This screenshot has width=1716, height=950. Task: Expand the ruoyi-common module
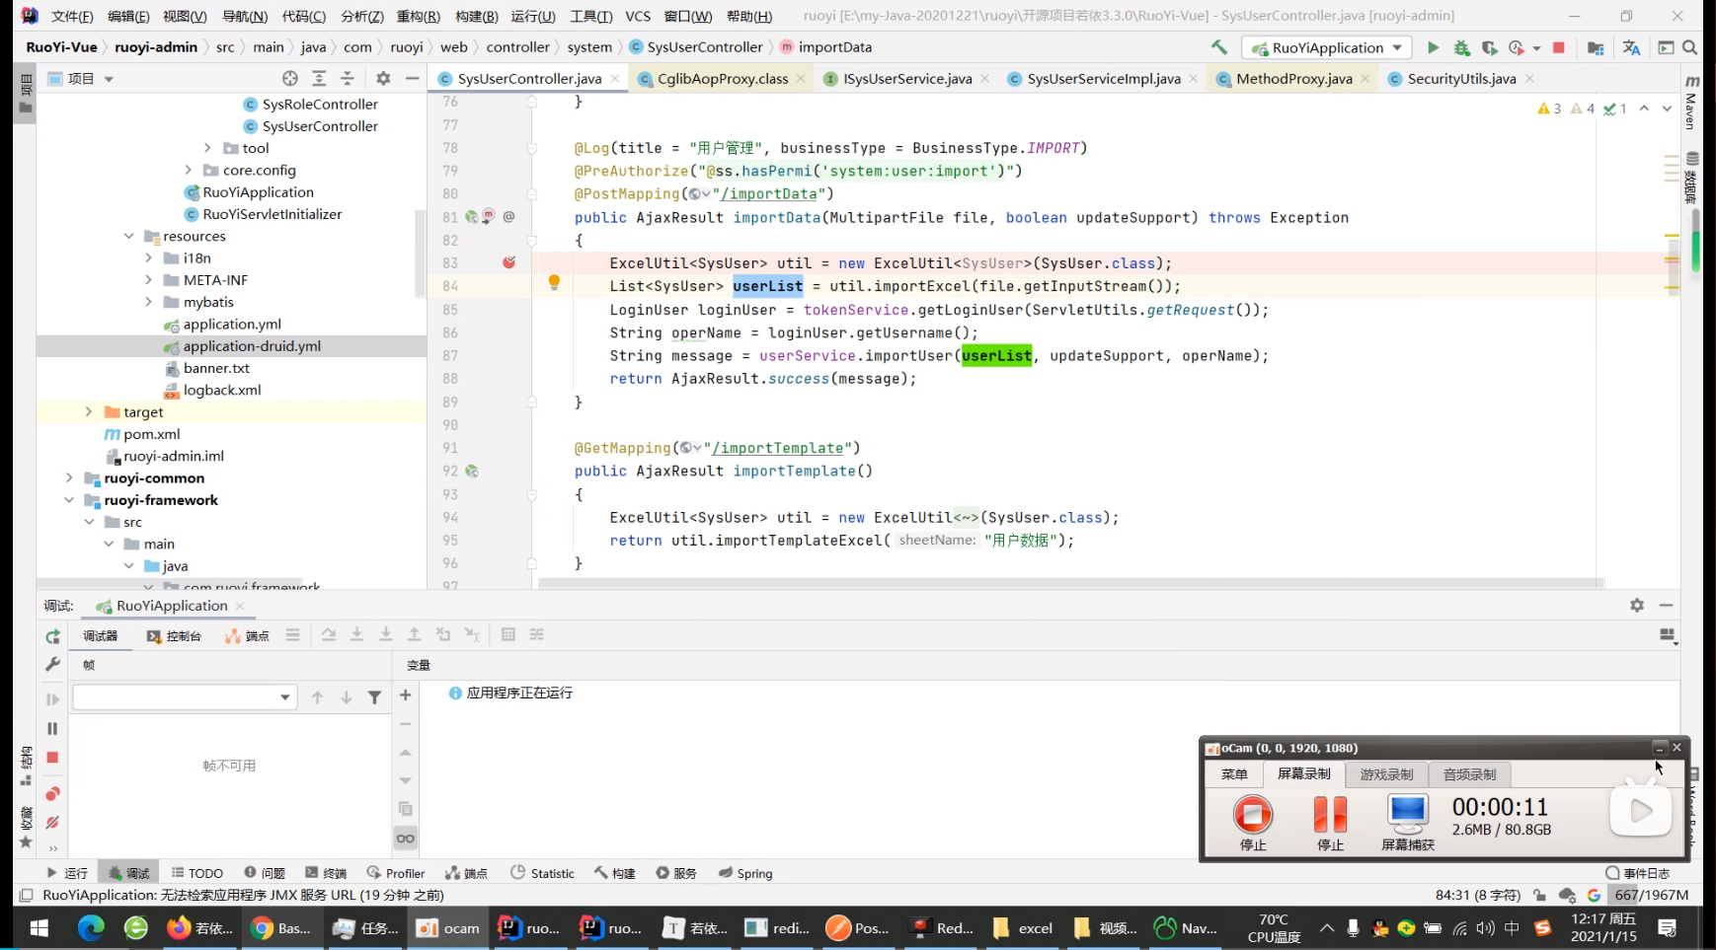click(x=69, y=477)
